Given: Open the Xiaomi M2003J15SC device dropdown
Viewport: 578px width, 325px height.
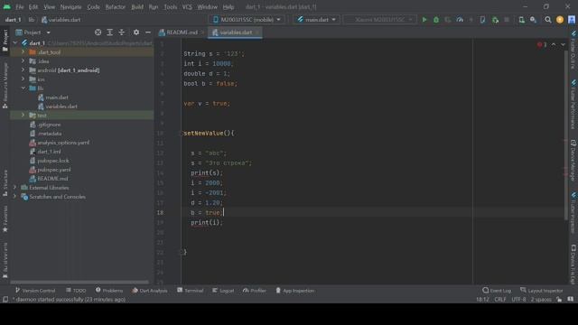Looking at the screenshot, I should pyautogui.click(x=379, y=20).
